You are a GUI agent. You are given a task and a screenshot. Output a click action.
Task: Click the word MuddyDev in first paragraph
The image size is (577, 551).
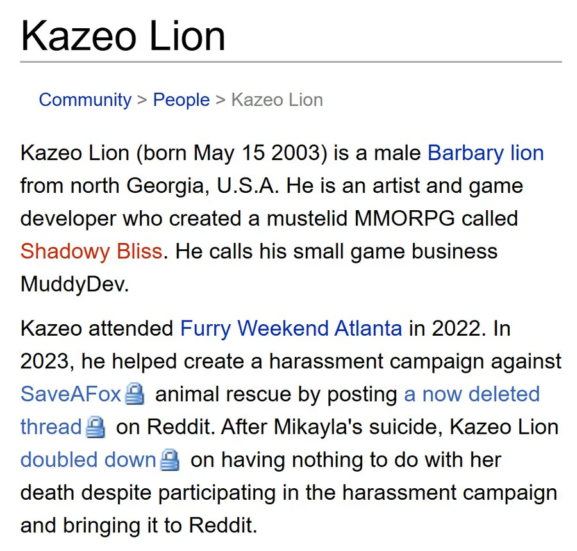point(75,284)
